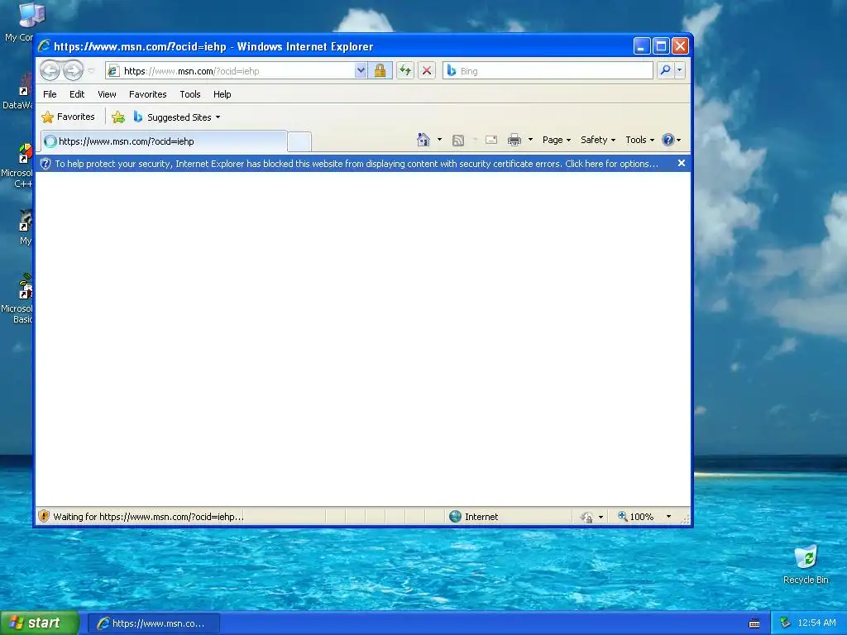Open search provider options dropdown
The image size is (847, 635).
click(680, 70)
